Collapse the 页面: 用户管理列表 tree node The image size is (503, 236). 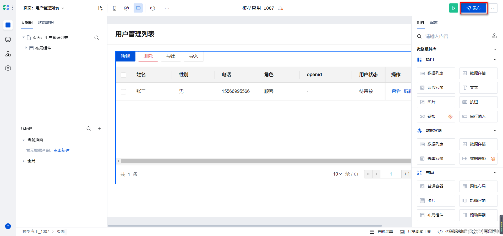(x=24, y=37)
